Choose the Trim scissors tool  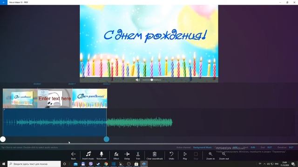coord(138,156)
